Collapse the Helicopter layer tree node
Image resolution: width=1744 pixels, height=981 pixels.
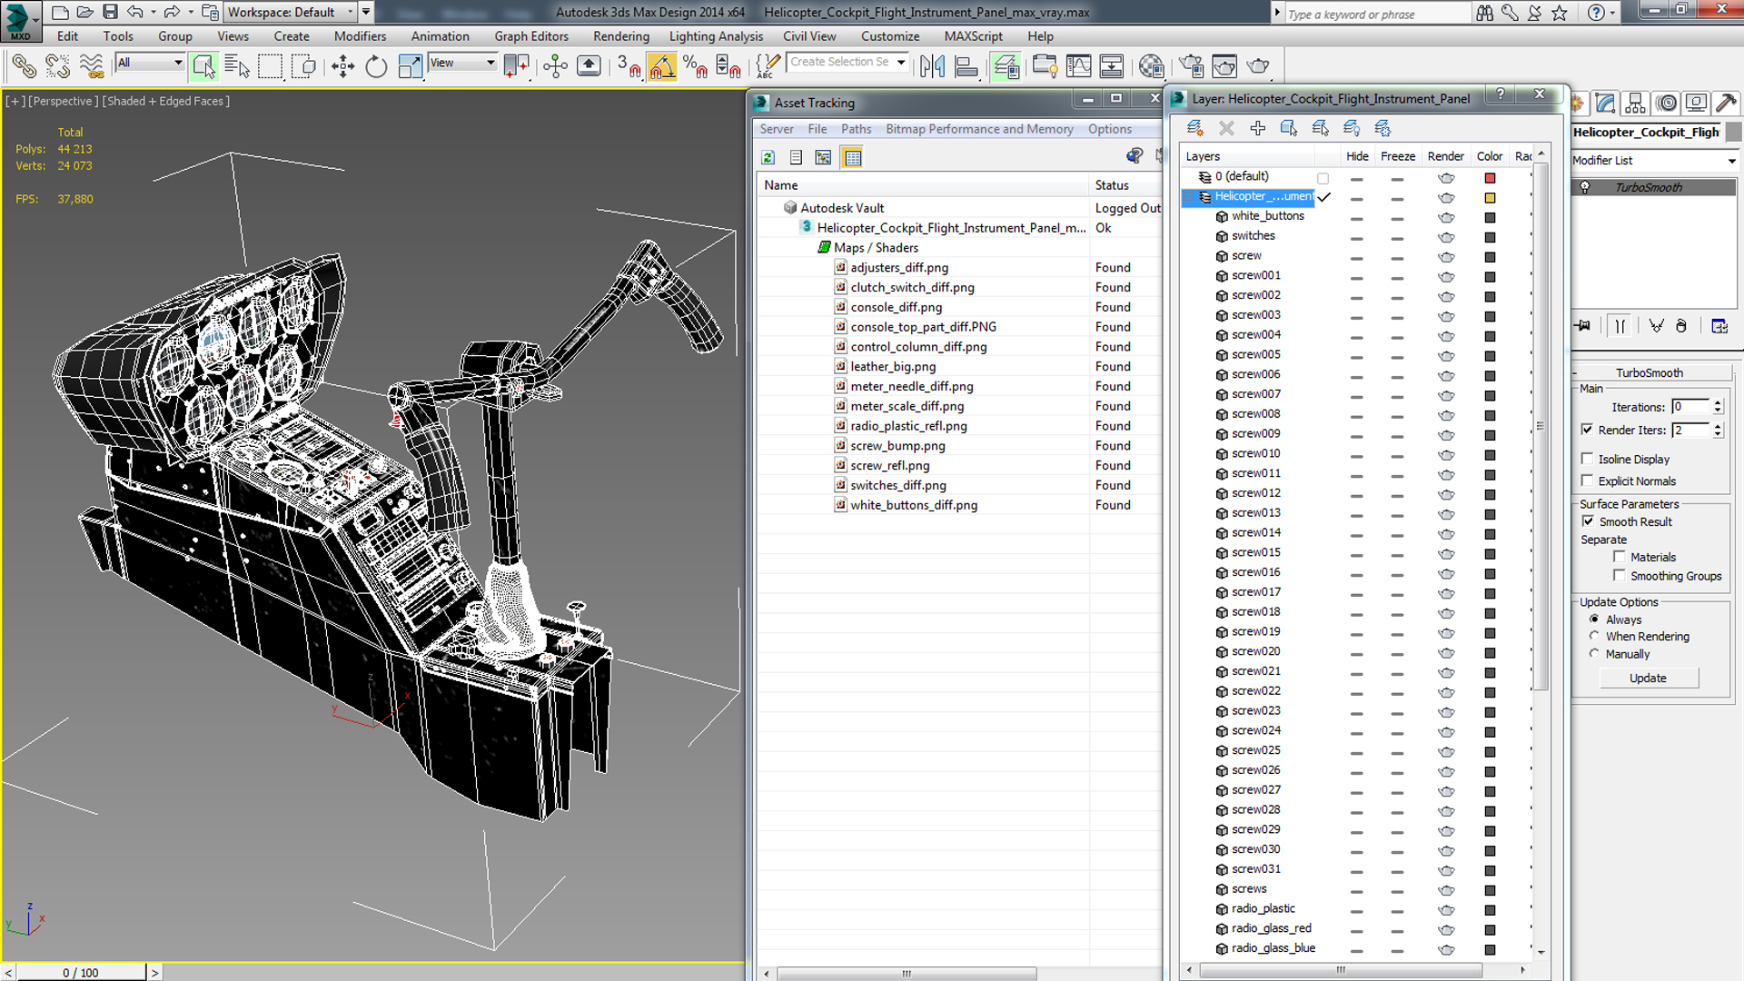[1189, 197]
